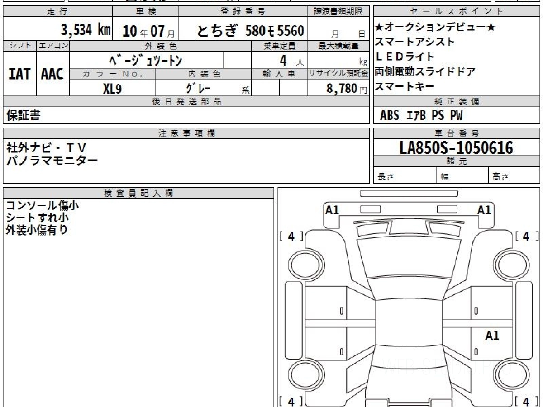Click the リサイクル預託金 header cell
This screenshot has width=543, height=407.
338,74
